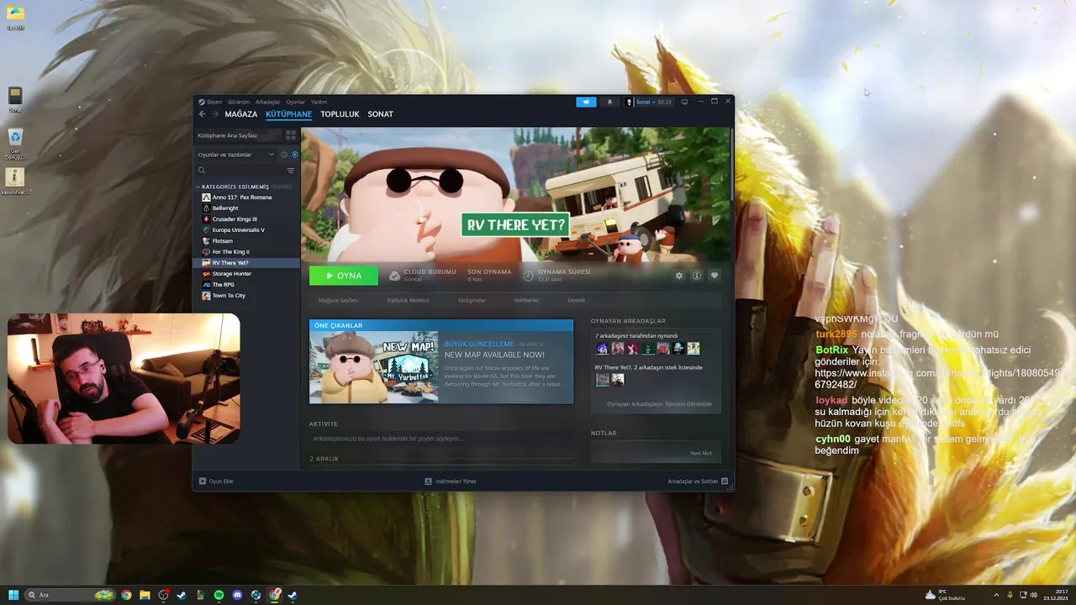Open the Geri Dönüşüm recycle bin desktop icon
Viewport: 1076px width, 605px height.
click(15, 144)
